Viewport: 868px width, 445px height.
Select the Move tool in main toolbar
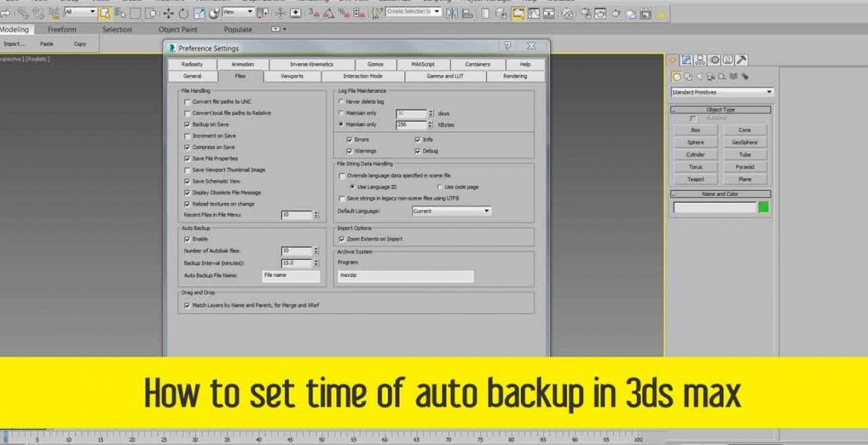(168, 14)
